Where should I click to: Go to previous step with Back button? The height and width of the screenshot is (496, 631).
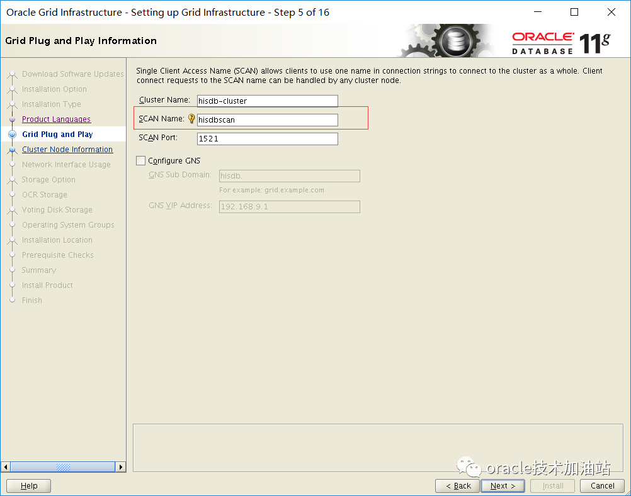pyautogui.click(x=458, y=485)
